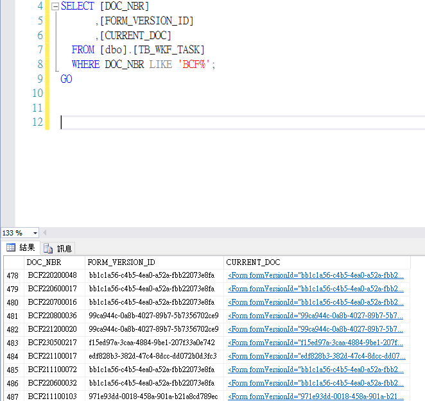425x401 pixels.
Task: Open the 133 % zoom dropdown
Action: pyautogui.click(x=35, y=233)
